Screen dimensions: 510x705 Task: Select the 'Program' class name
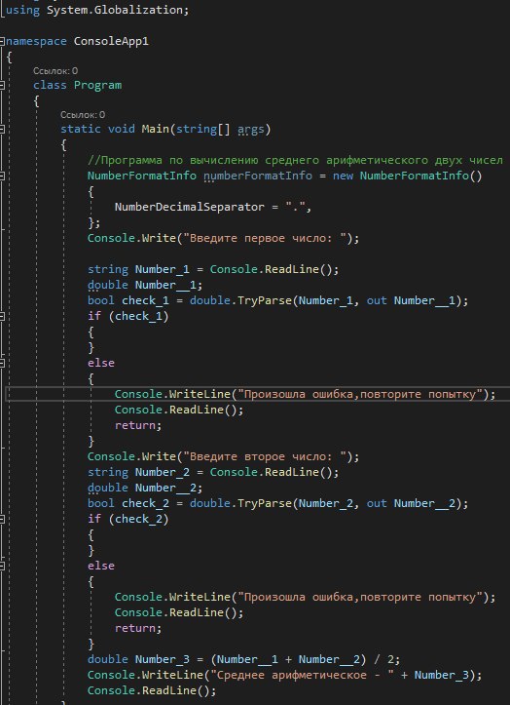[97, 85]
